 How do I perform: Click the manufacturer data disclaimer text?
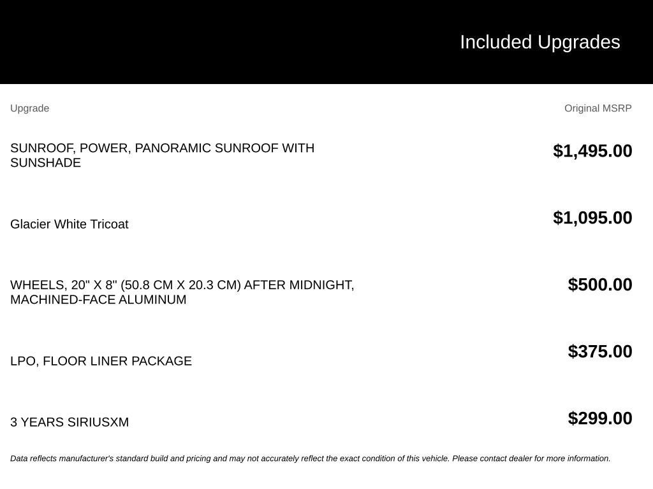(311, 458)
